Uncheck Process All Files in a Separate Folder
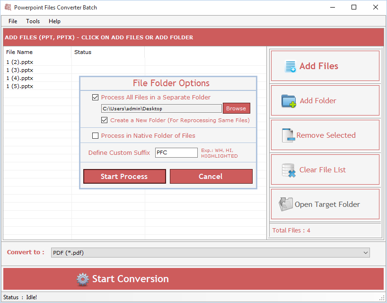The height and width of the screenshot is (303, 387). 95,98
